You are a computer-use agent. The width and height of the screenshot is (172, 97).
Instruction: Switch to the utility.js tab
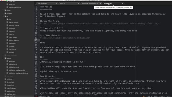62,4
